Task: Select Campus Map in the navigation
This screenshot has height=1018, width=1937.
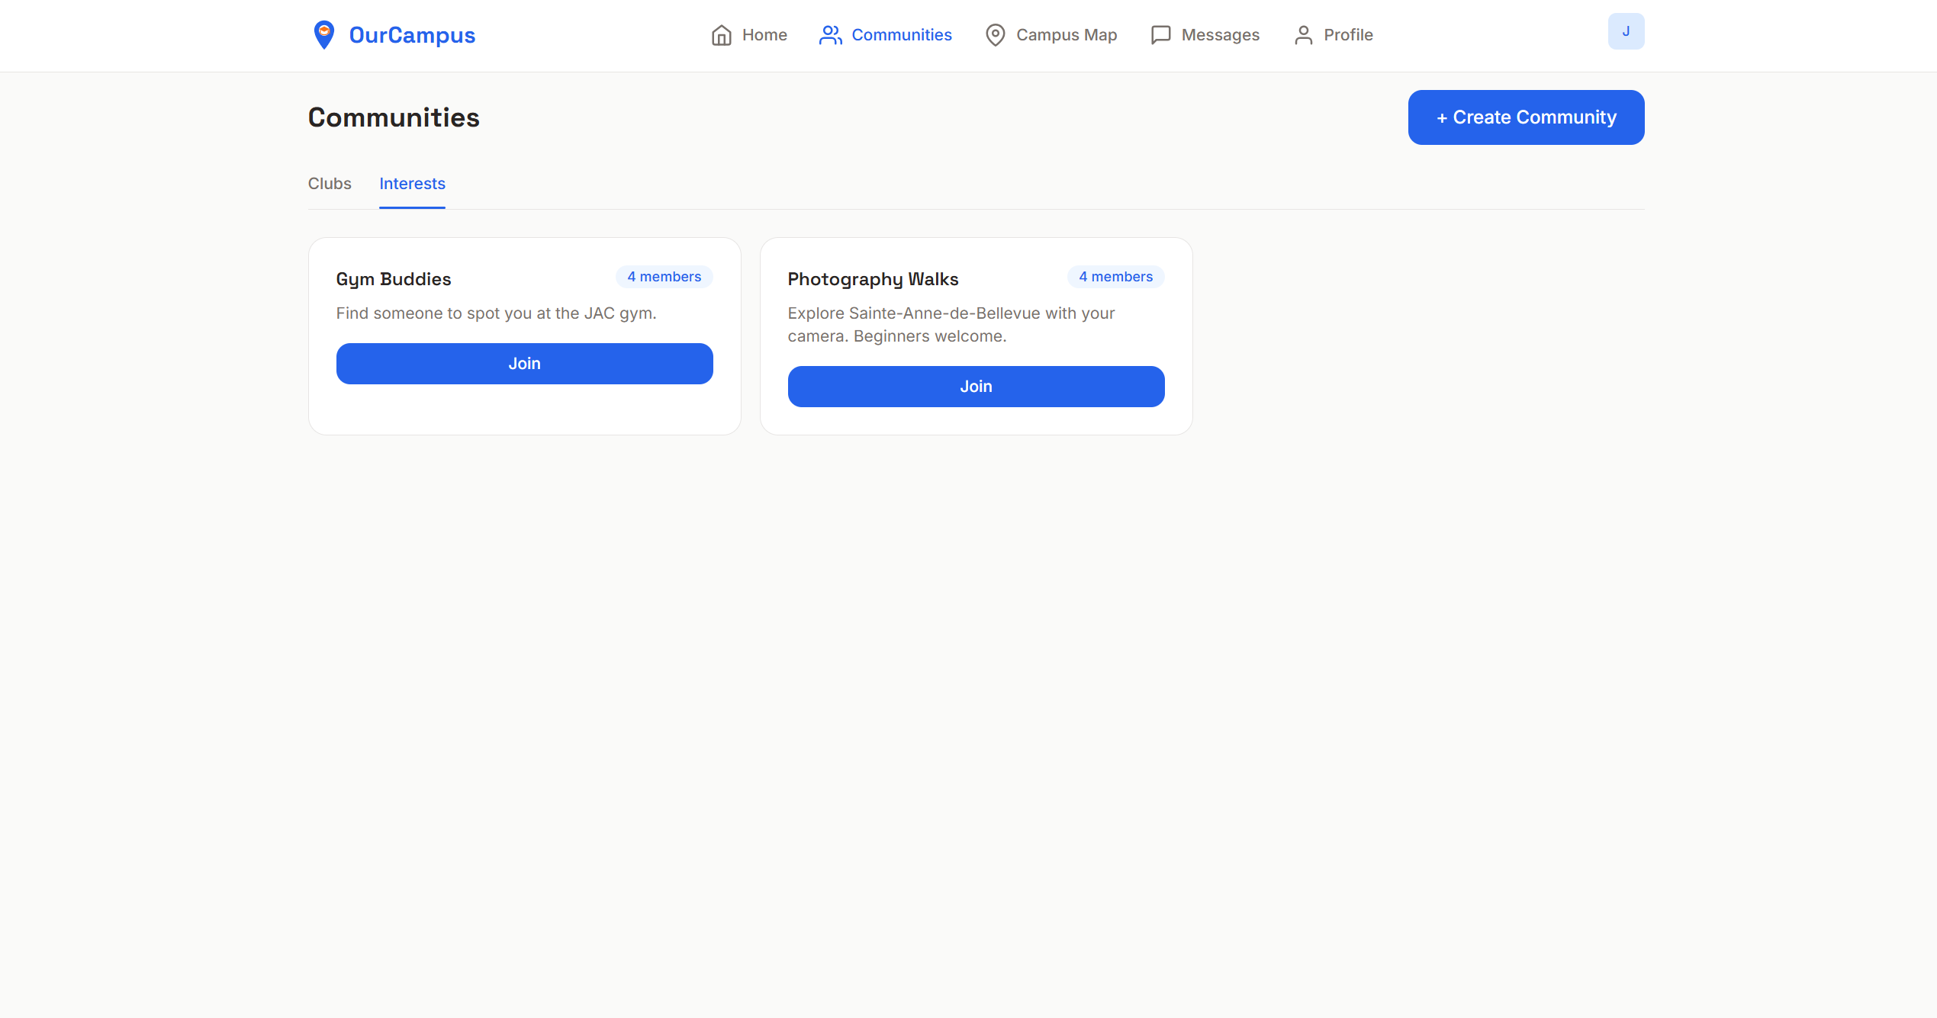Action: [x=1066, y=35]
